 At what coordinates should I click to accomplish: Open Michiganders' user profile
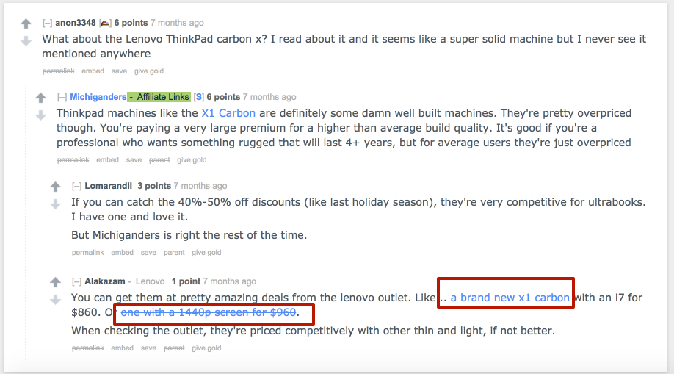(98, 97)
